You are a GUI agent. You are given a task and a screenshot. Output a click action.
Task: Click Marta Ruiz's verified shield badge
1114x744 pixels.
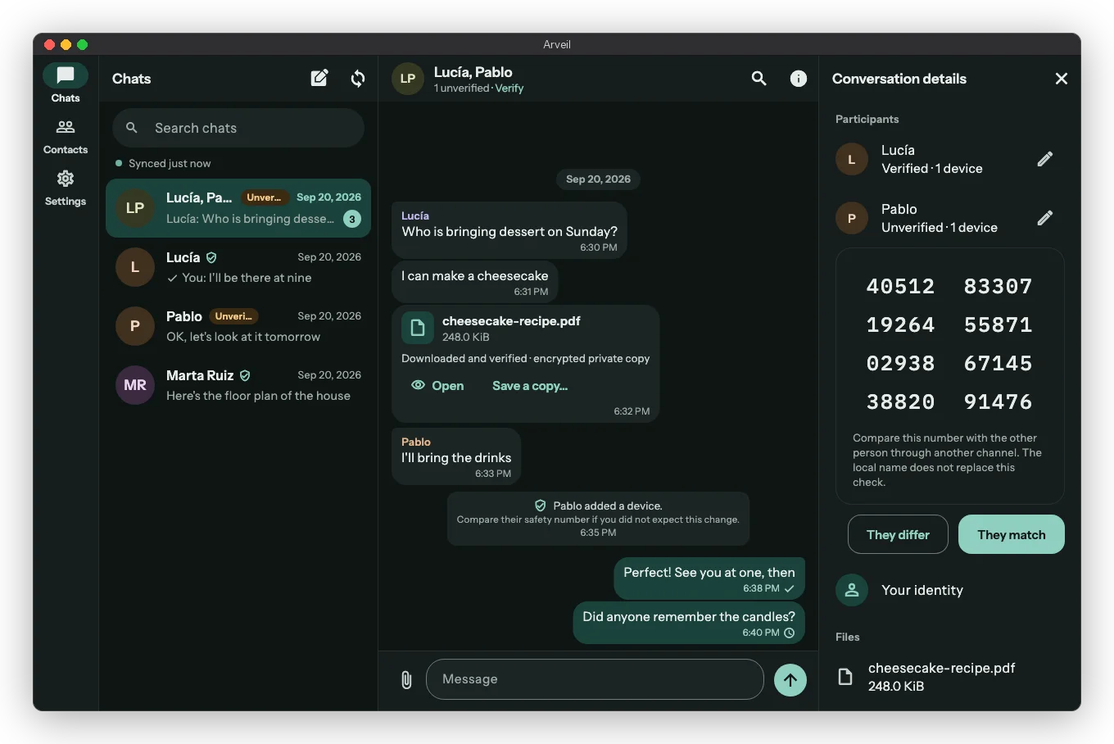coord(245,375)
